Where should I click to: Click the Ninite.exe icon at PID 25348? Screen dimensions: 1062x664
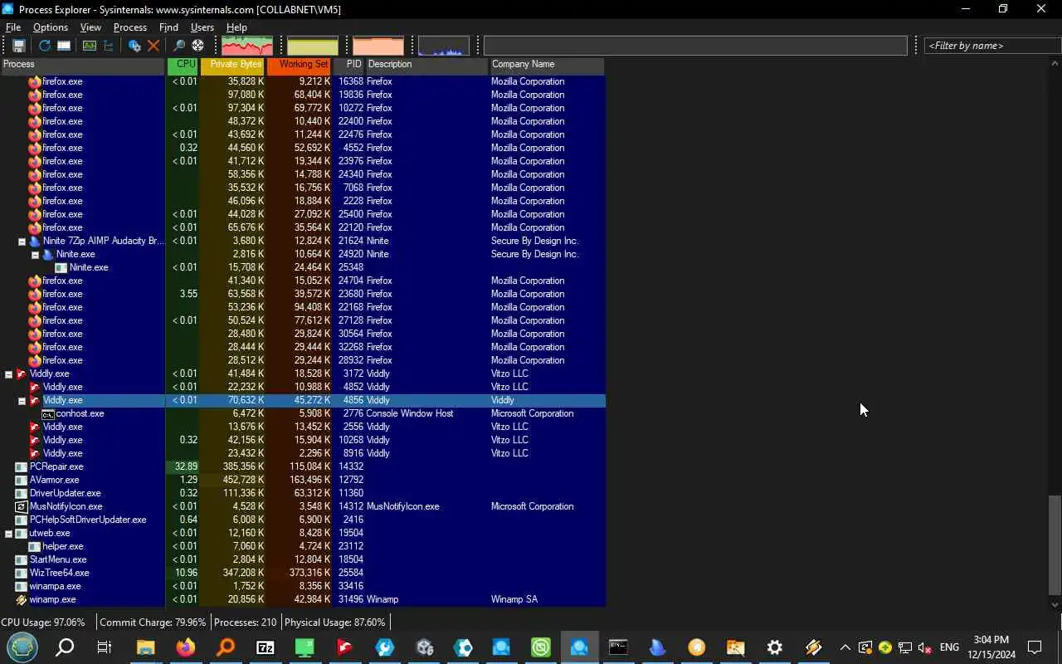(61, 267)
